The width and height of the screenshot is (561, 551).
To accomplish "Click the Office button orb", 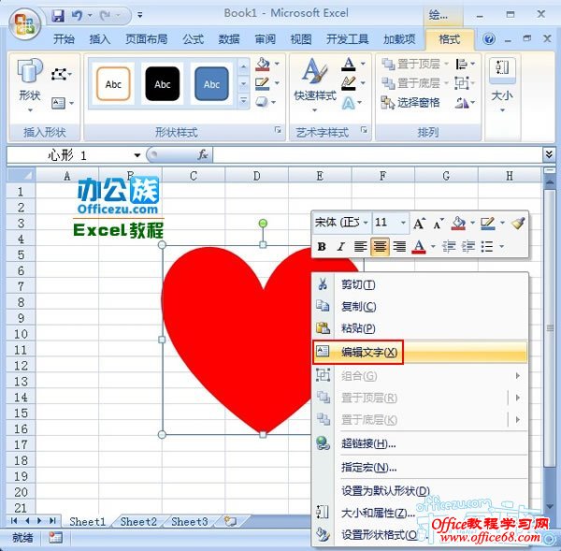I will coord(24,24).
